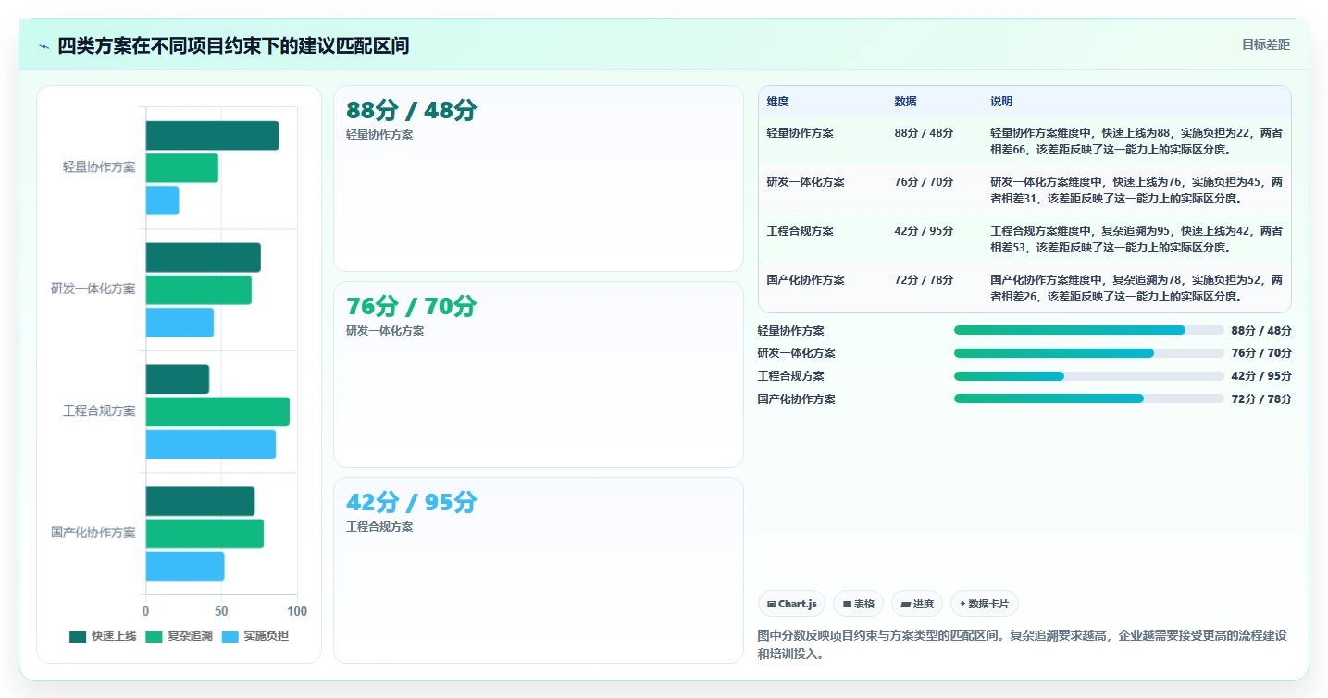Click 76分 / 70分 value beside progress bar
This screenshot has height=698, width=1328.
pyautogui.click(x=1261, y=353)
